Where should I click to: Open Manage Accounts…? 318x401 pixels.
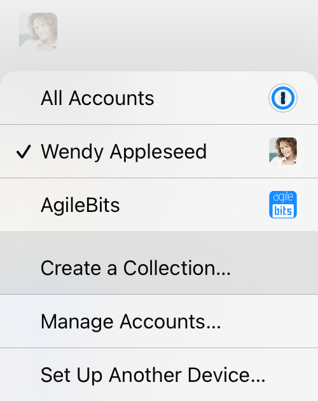coord(159,321)
